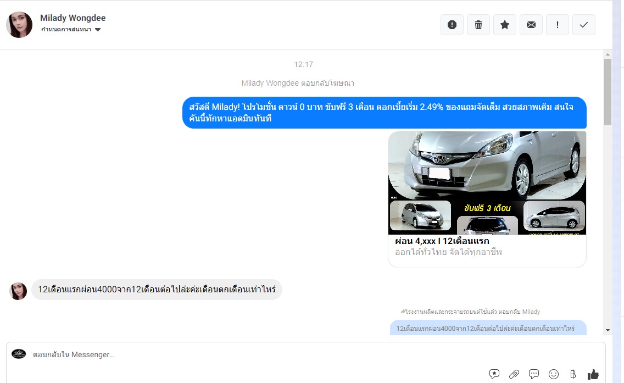
Task: Open the quick replies speech bubble icon
Action: (x=534, y=374)
